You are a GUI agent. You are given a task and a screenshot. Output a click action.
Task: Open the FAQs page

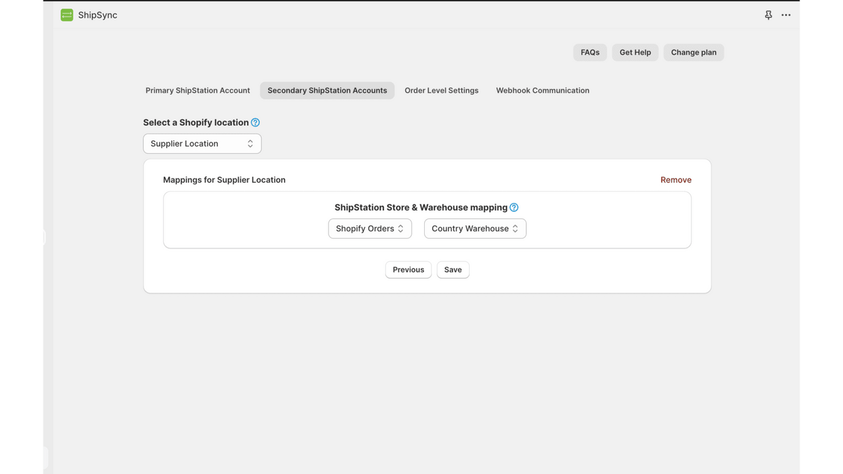pyautogui.click(x=590, y=53)
